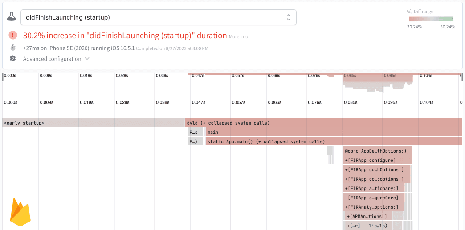Select the <early startup> flame frame
The image size is (465, 230).
pyautogui.click(x=94, y=123)
